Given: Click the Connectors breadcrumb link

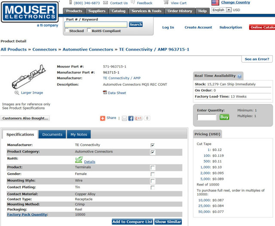Looking at the screenshot, I should tap(45, 49).
